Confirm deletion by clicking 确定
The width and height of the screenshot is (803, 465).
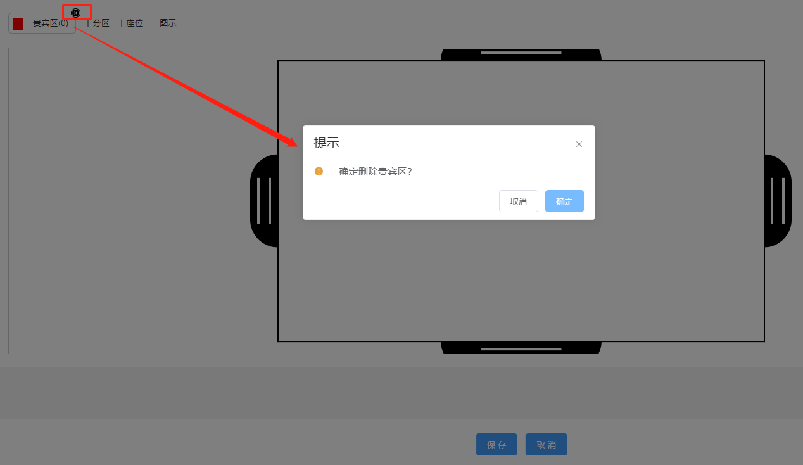click(x=564, y=201)
